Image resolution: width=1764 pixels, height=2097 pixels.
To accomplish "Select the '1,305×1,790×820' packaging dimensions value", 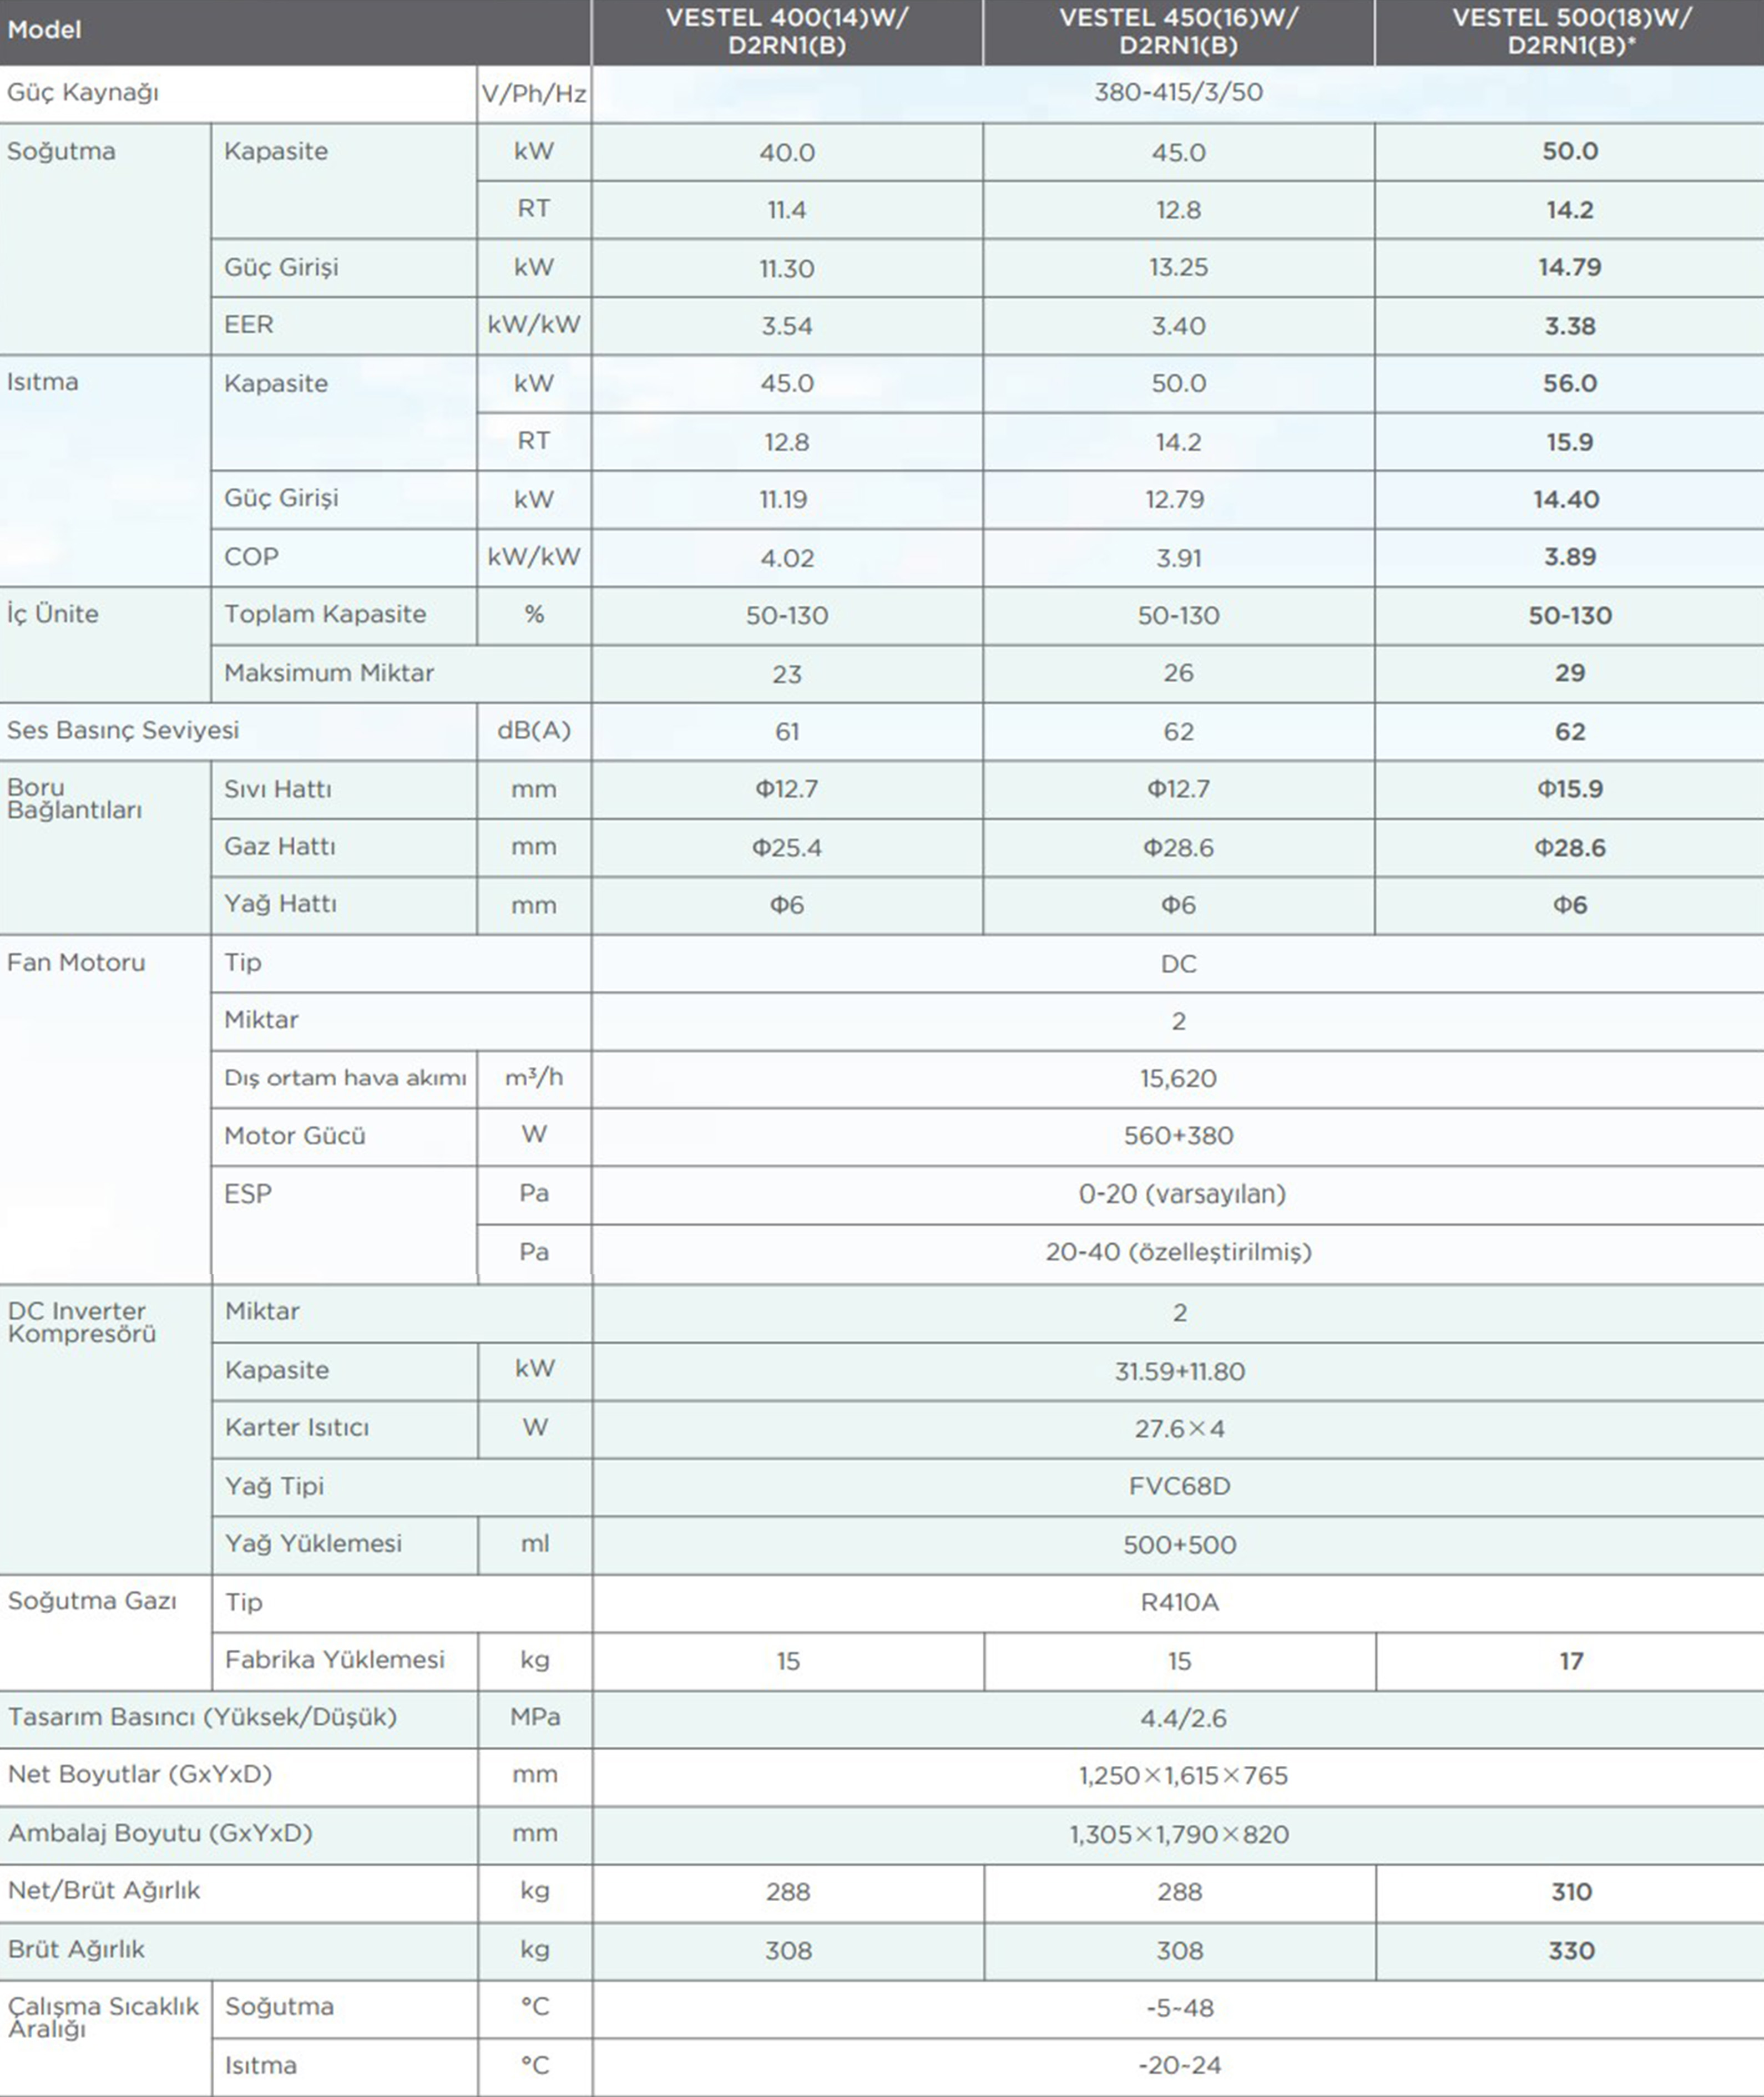I will click(x=1180, y=1835).
